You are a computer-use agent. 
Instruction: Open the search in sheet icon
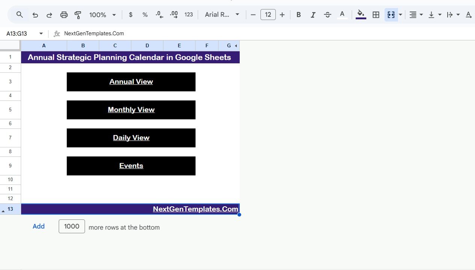click(x=20, y=15)
